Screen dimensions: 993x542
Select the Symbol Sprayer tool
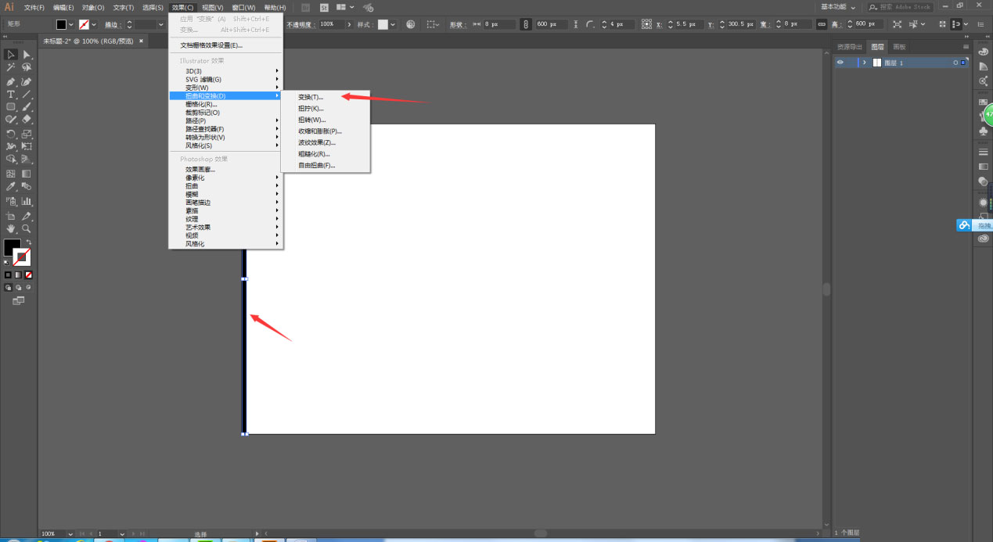[11, 201]
